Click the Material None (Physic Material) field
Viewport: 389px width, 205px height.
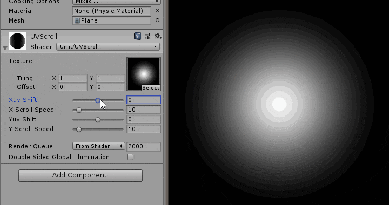point(112,11)
